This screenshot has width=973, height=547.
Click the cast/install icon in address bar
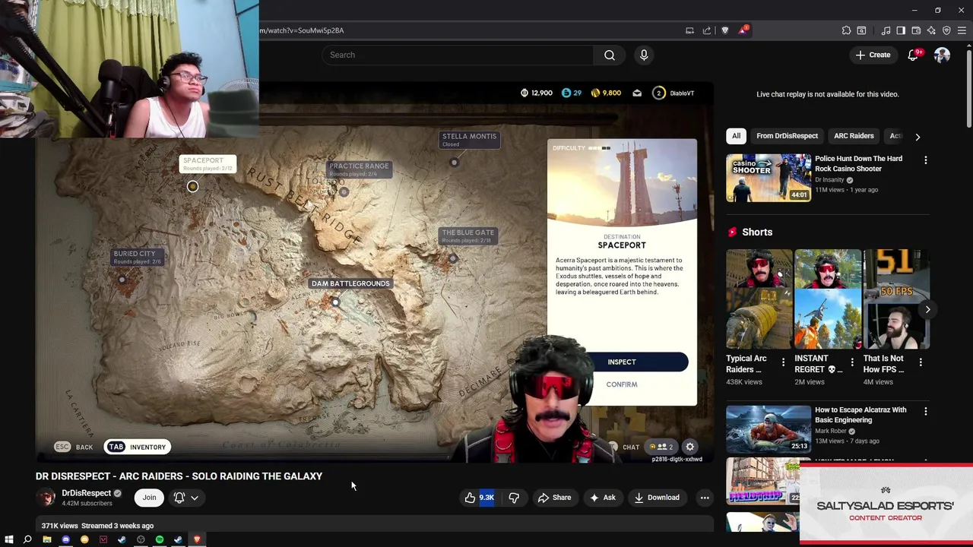click(x=689, y=30)
